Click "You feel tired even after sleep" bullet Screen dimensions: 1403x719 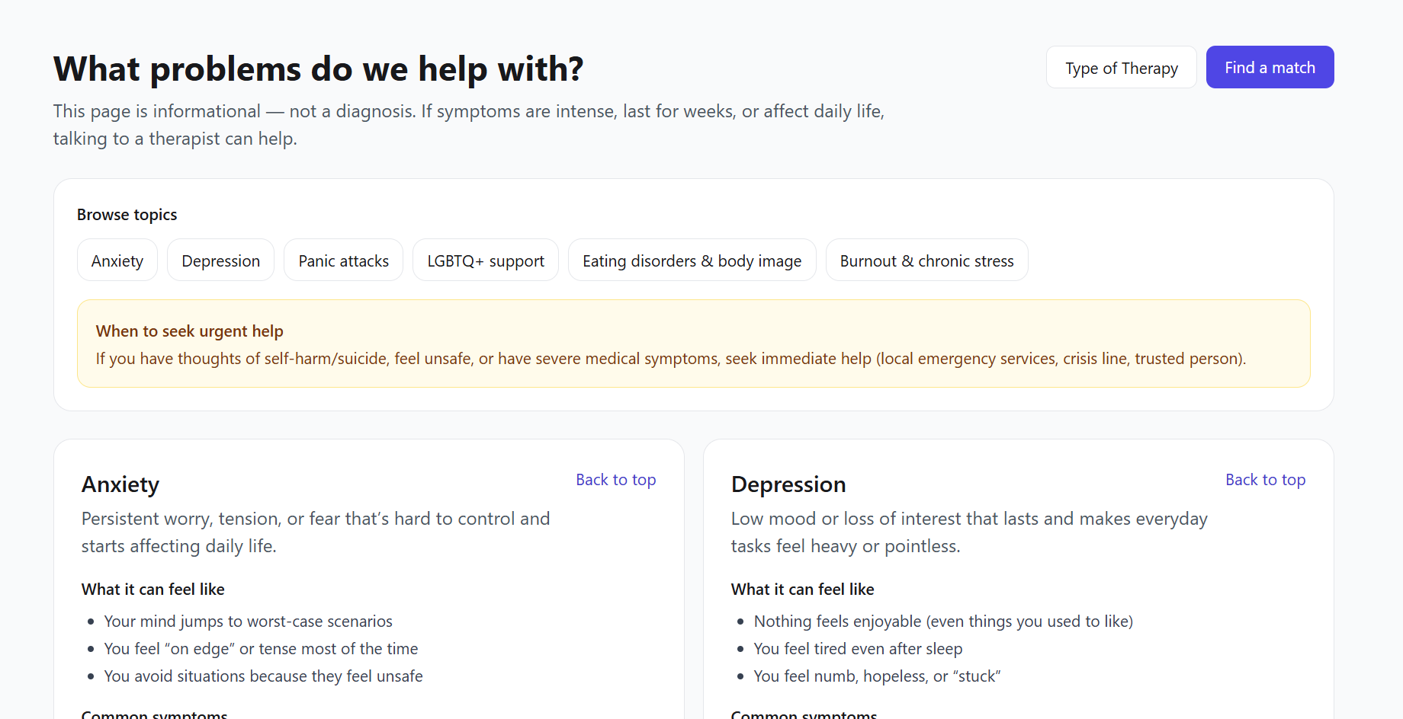[858, 649]
